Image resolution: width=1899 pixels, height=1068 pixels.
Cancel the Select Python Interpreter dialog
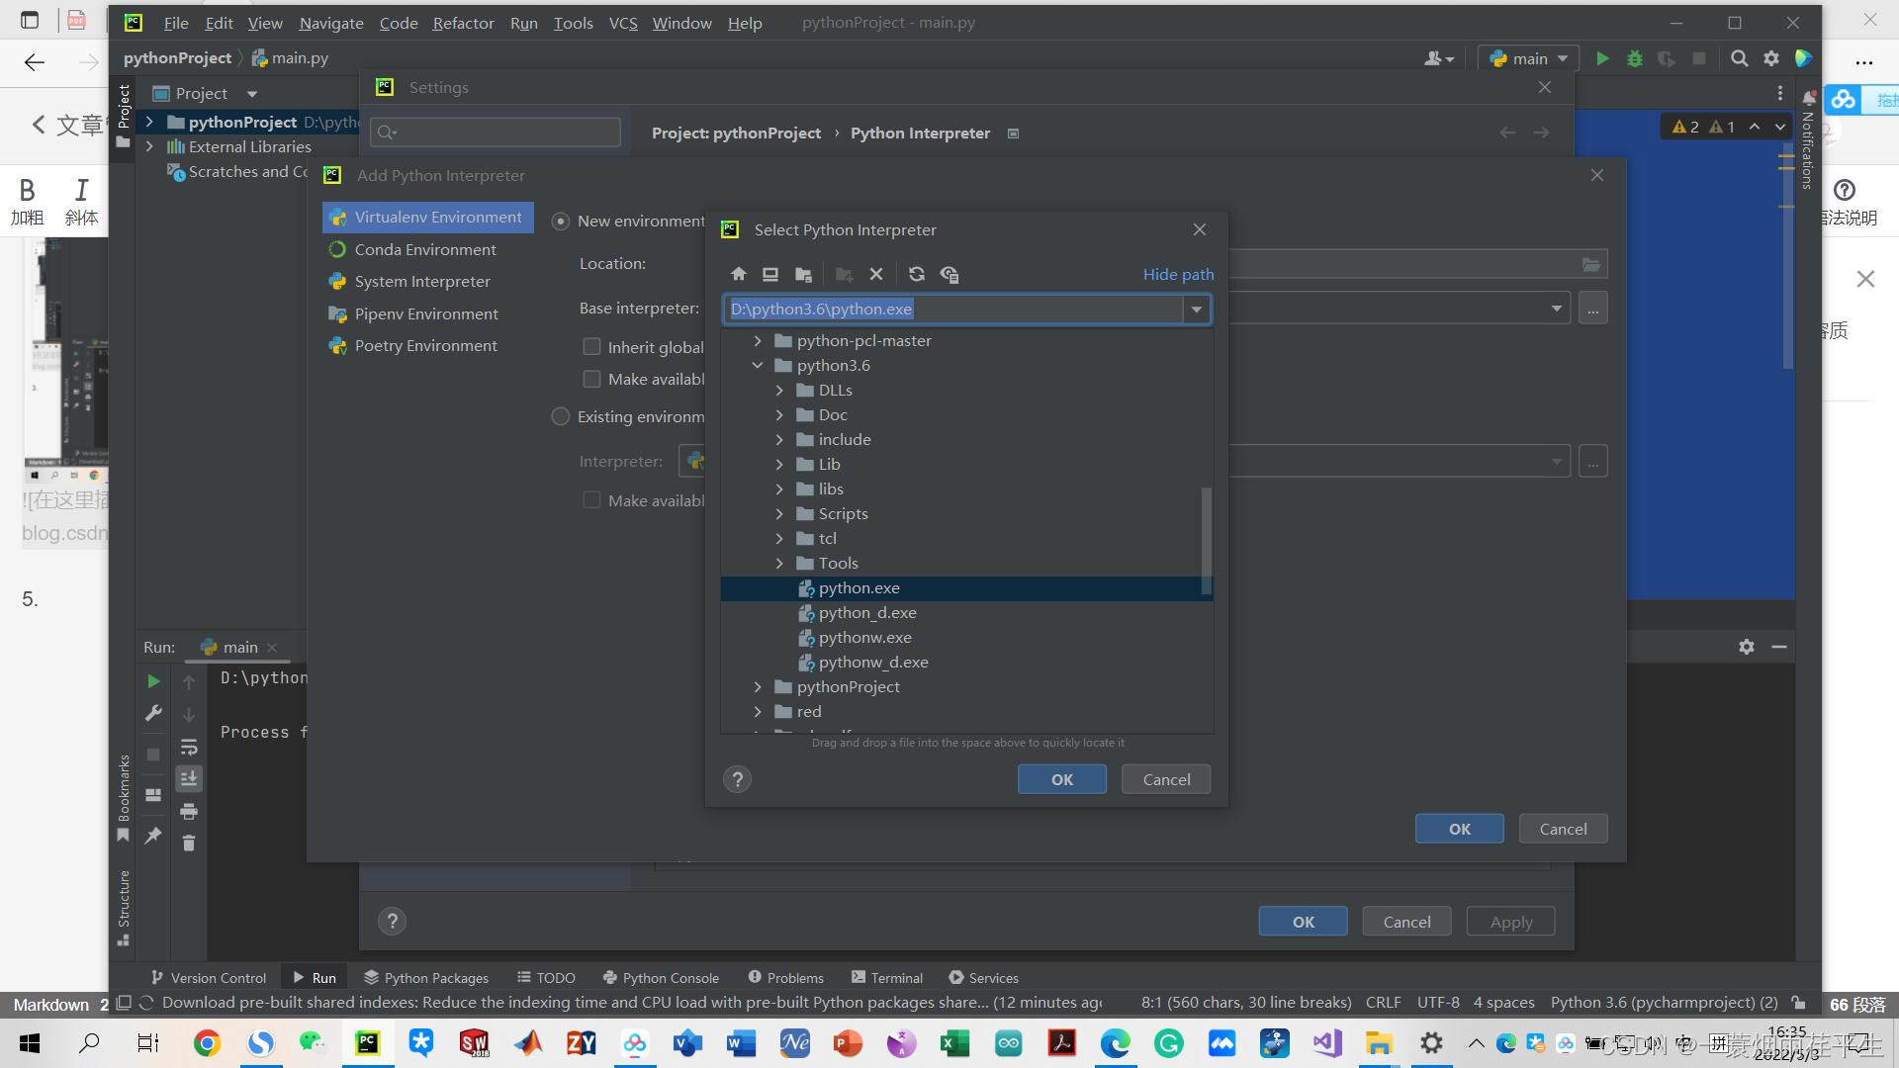[1166, 779]
